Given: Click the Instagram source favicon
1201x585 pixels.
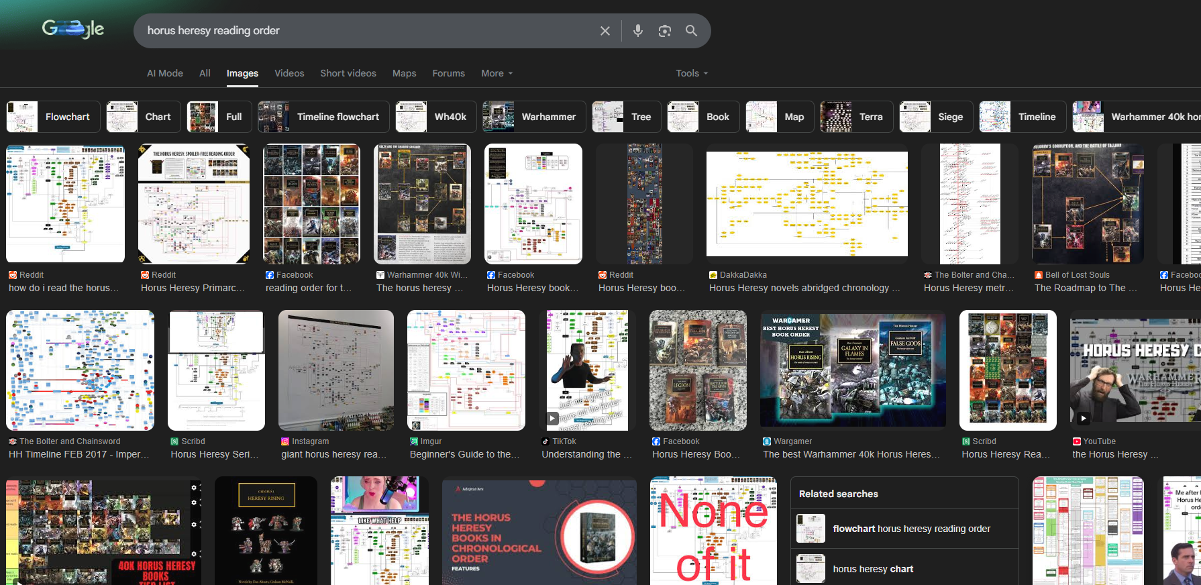Looking at the screenshot, I should [x=285, y=441].
